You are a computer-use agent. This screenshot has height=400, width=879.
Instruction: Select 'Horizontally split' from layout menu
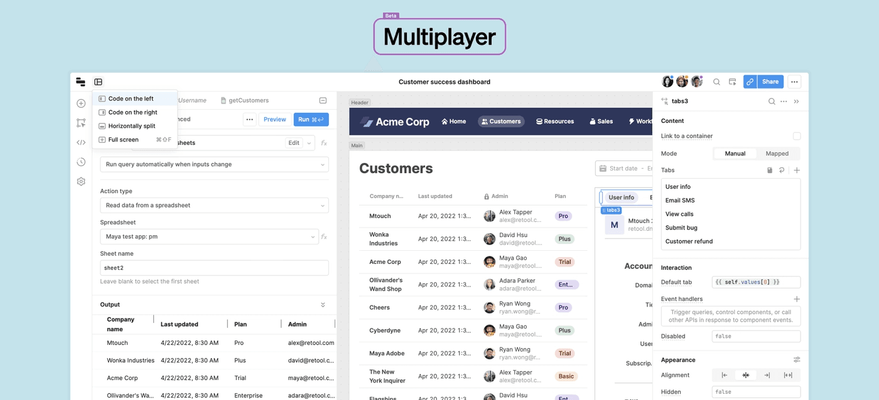click(x=131, y=126)
